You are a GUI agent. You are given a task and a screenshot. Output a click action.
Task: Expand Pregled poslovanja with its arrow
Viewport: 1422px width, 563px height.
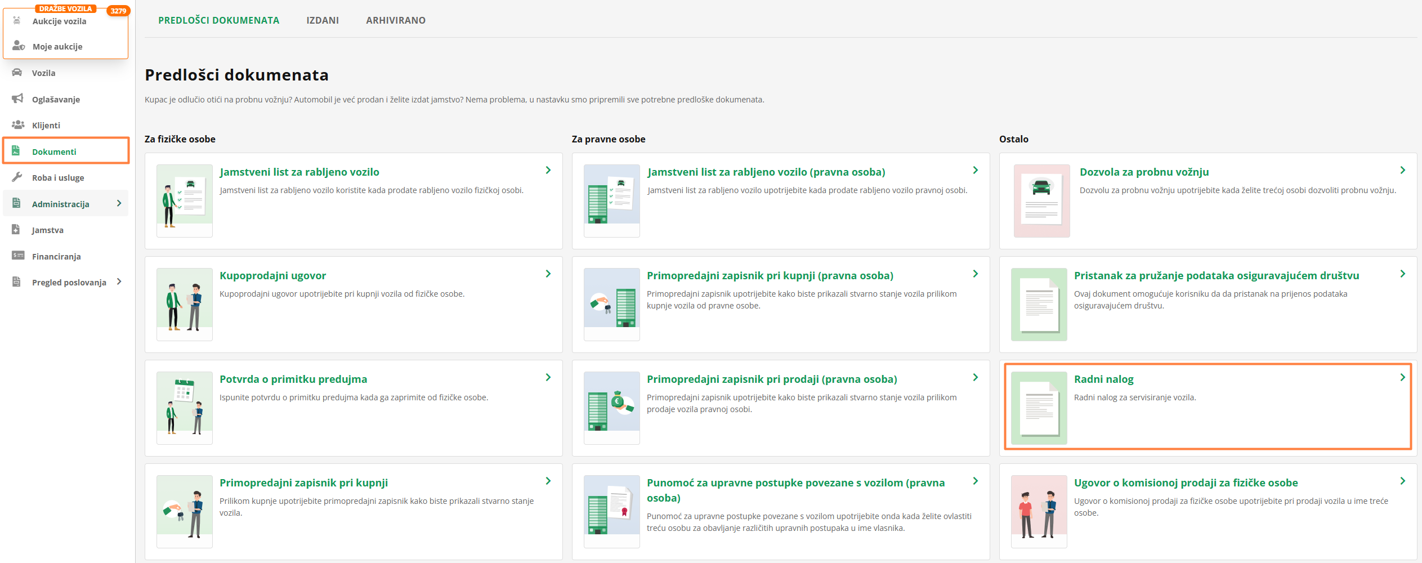click(119, 281)
